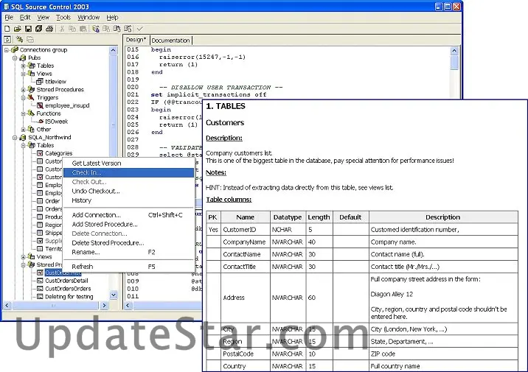Click the Copy toolbar icon
528x372 pixels.
[72, 29]
